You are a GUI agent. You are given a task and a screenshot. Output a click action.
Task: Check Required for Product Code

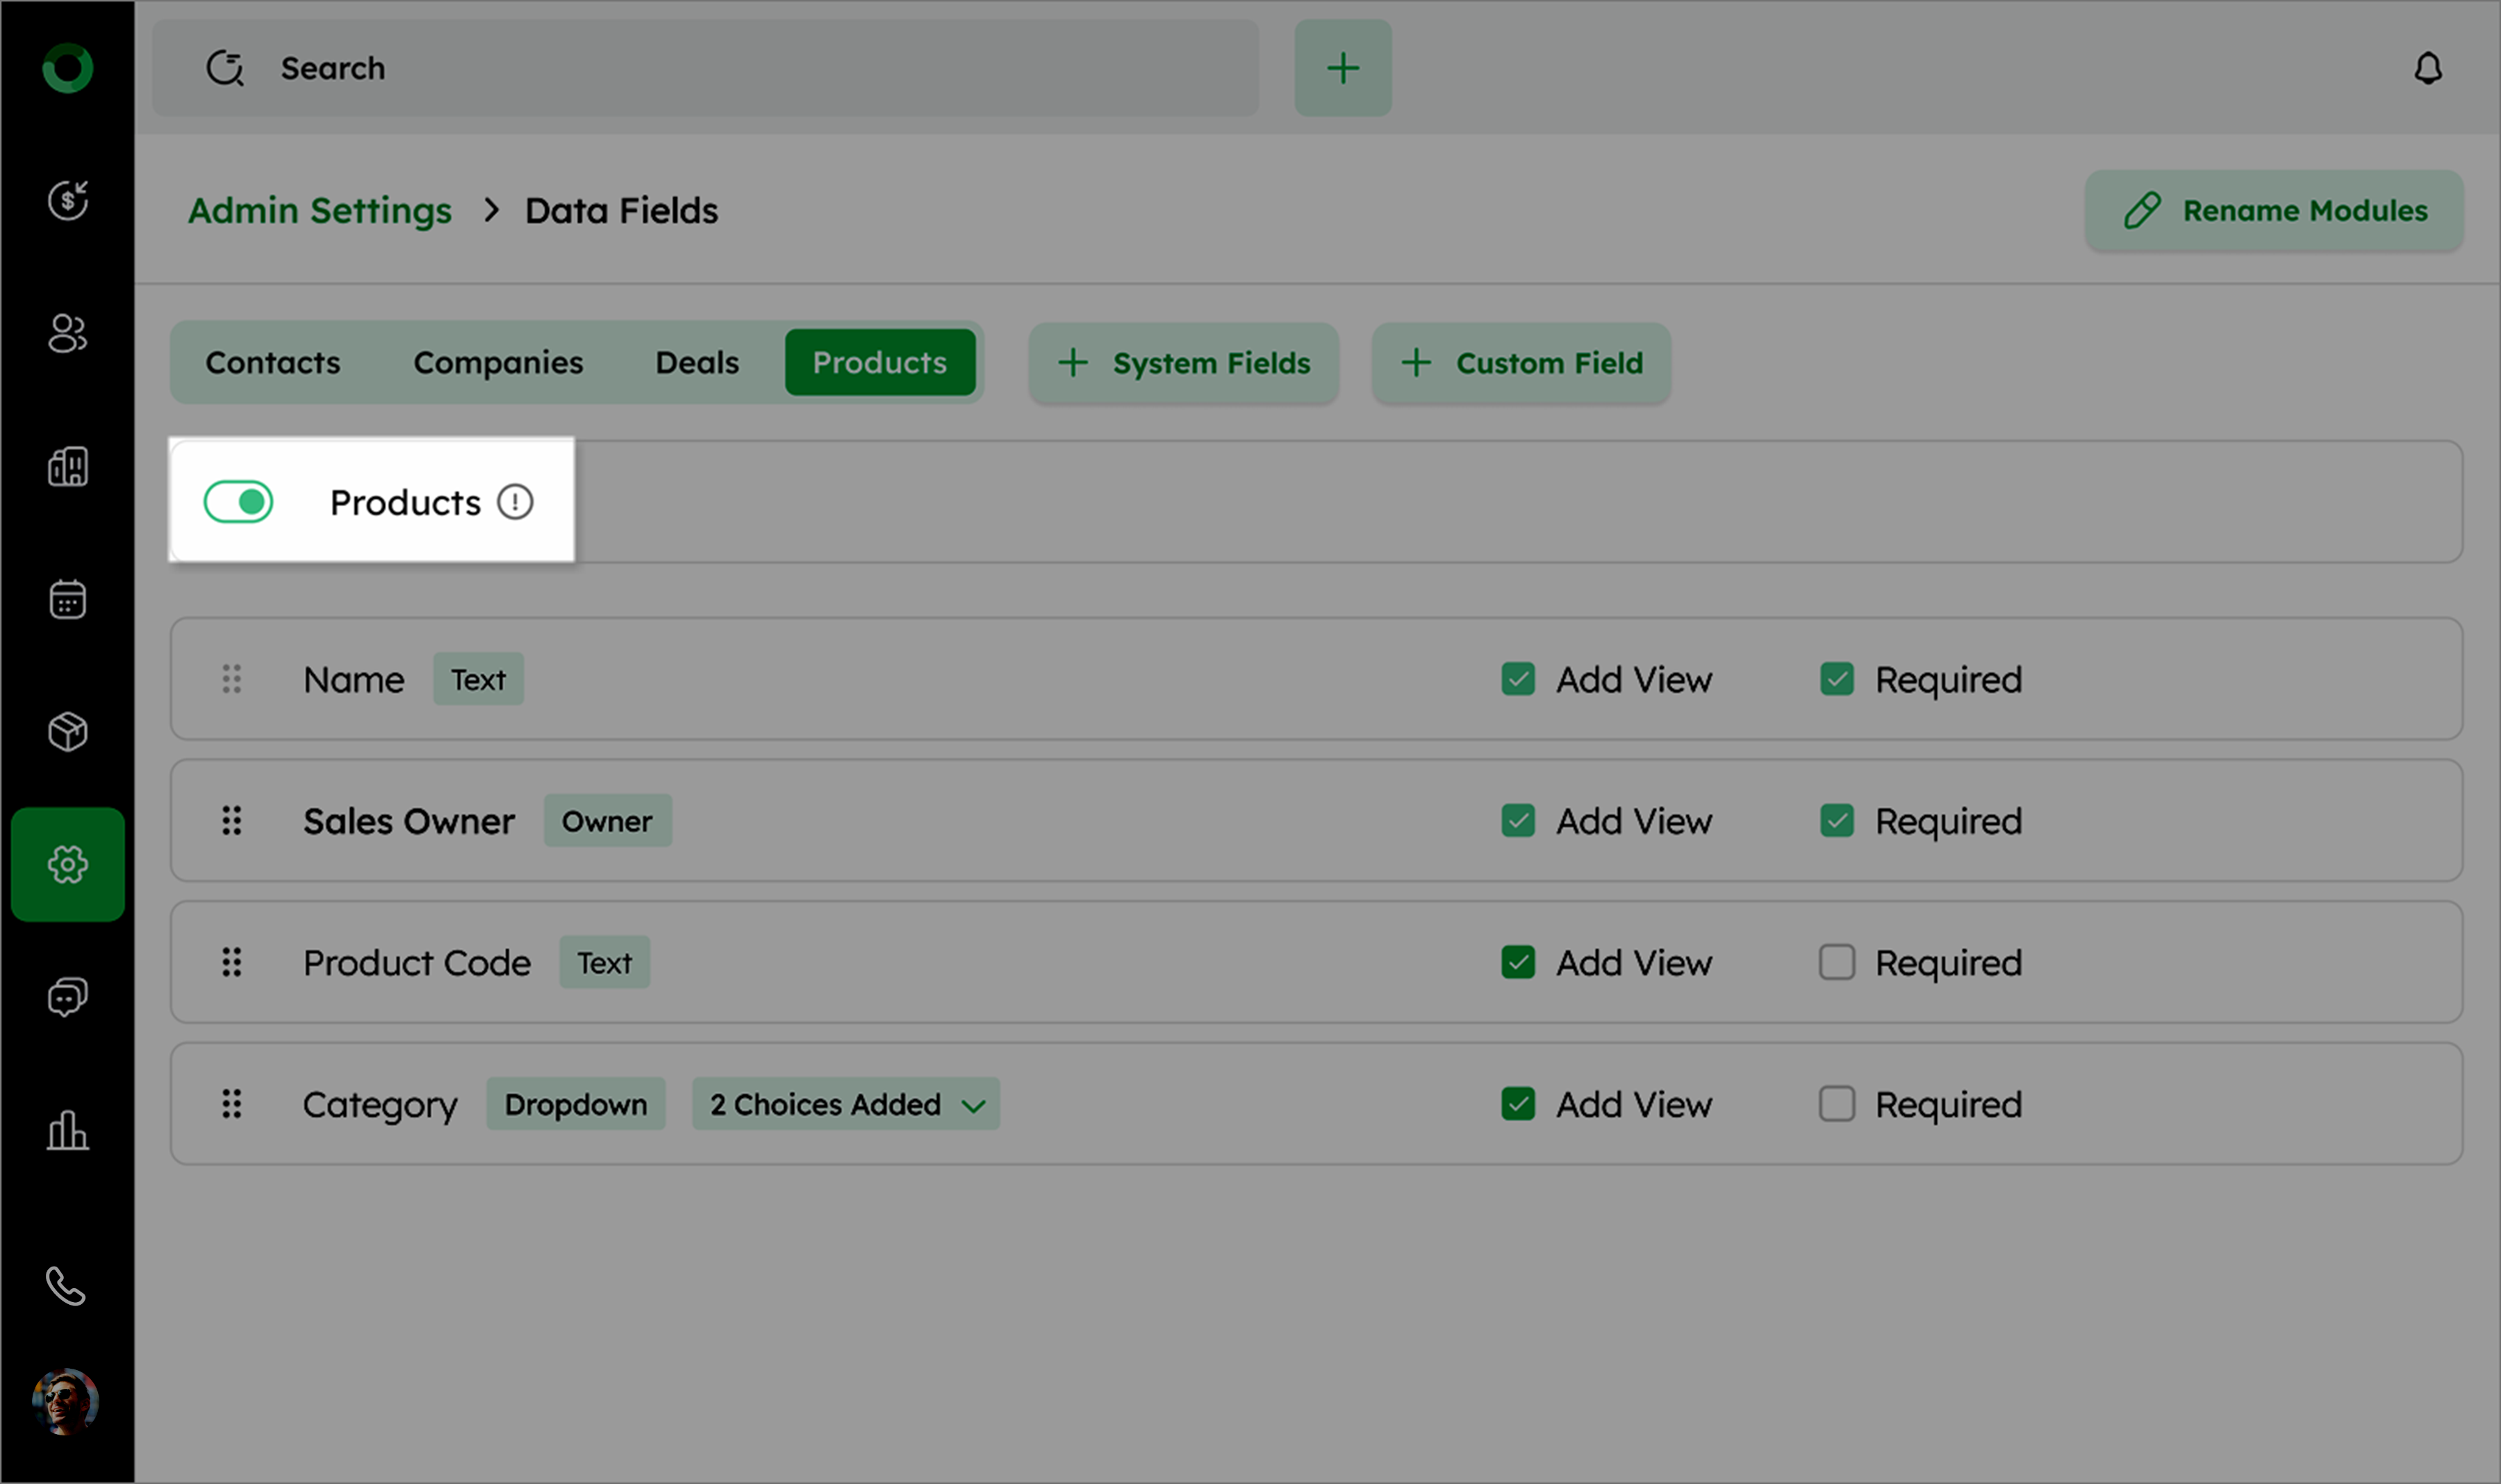(x=1837, y=962)
